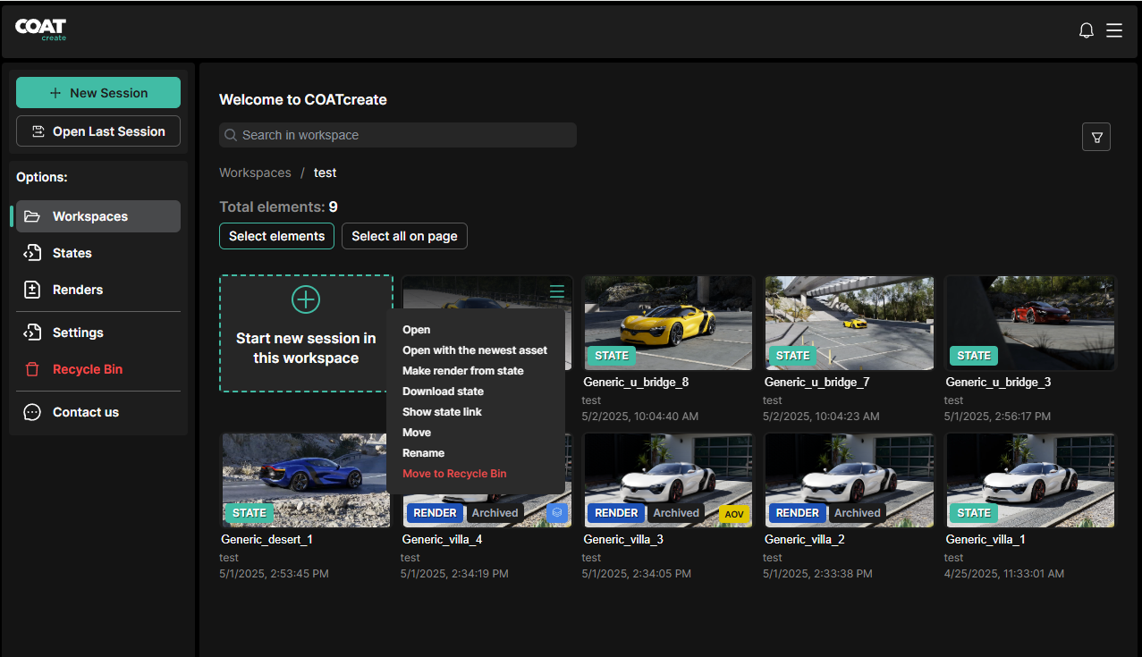
Task: Click the blue layers badge on Generic_villa_4
Action: click(x=557, y=513)
